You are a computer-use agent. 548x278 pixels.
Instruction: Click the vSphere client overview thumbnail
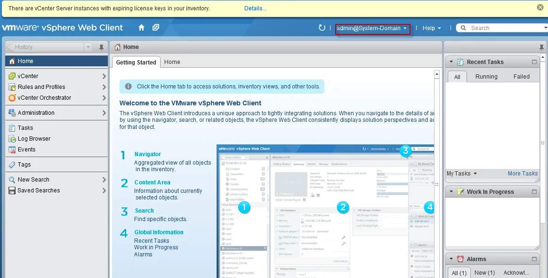325,211
